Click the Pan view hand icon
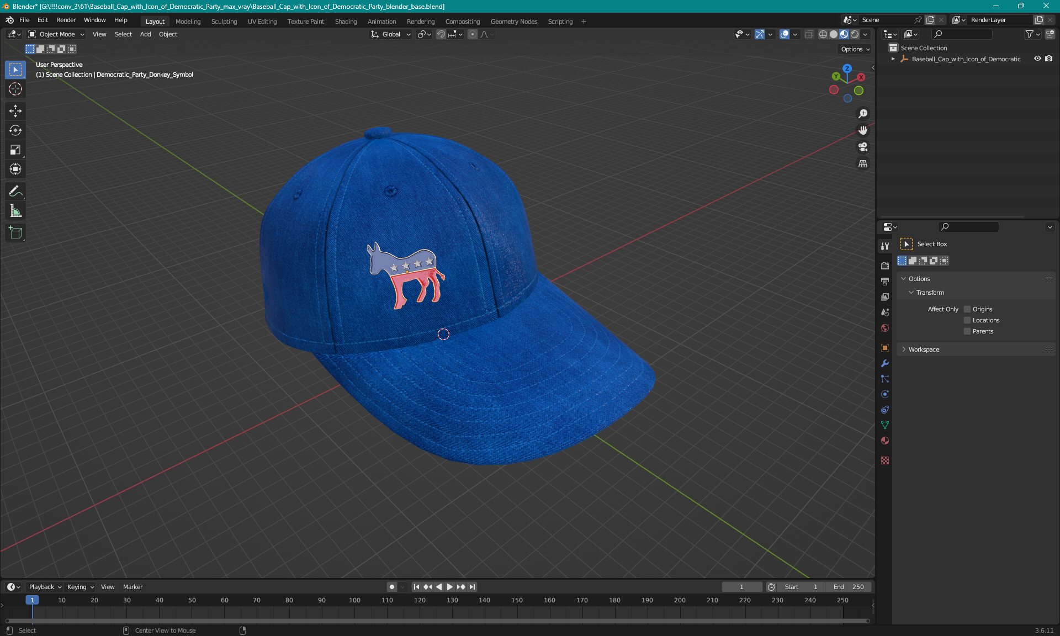This screenshot has width=1060, height=636. click(862, 130)
